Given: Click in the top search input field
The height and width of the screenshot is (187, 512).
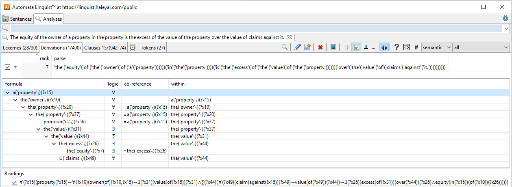Looking at the screenshot, I should 256,29.
